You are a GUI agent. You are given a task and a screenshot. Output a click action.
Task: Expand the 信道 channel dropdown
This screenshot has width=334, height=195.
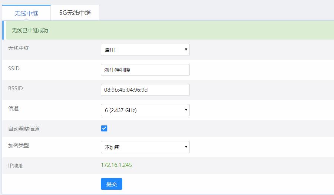click(x=145, y=110)
